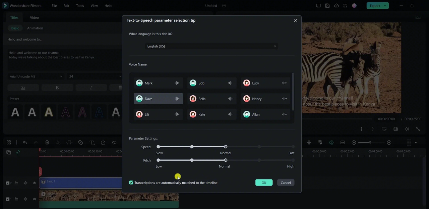Screen dimensions: 429x209
Task: Click the speed timer icon in timeline toolbar
Action: [x=103, y=143]
